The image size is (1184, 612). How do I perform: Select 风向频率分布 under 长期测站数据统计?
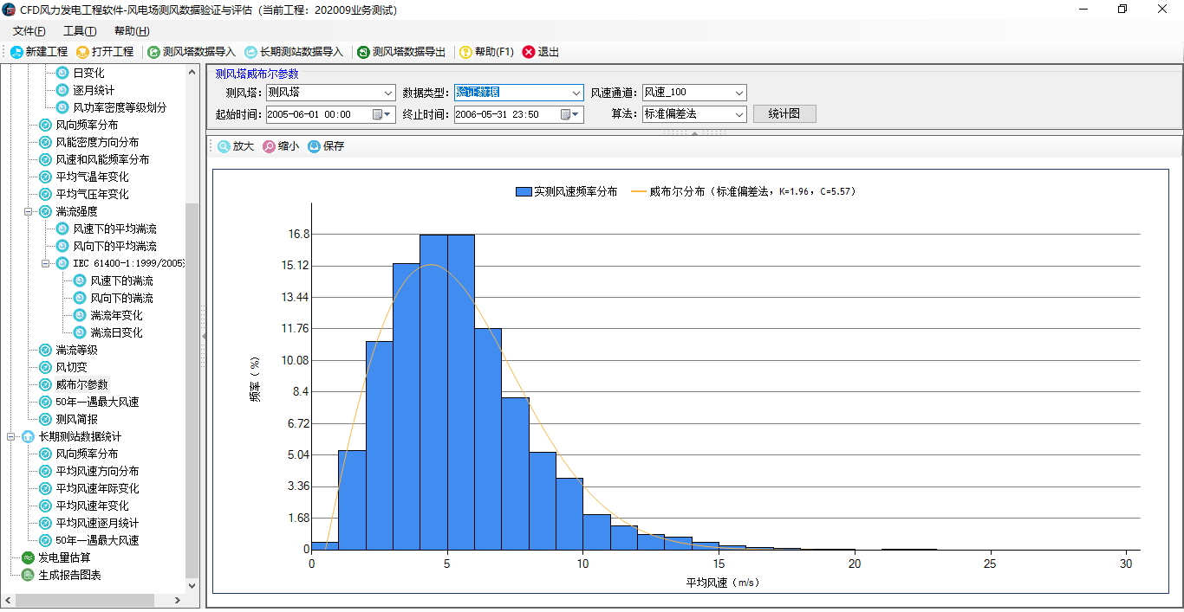tap(87, 454)
